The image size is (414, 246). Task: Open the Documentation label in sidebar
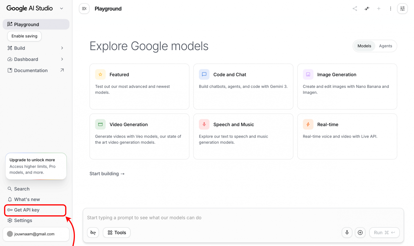pos(31,70)
